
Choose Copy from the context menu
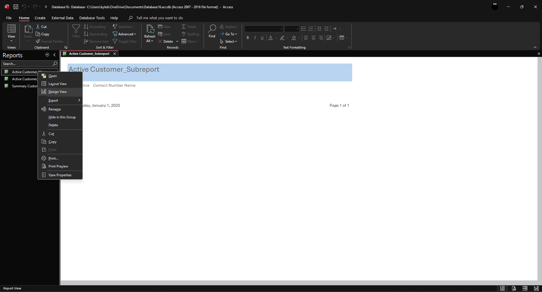point(60,142)
